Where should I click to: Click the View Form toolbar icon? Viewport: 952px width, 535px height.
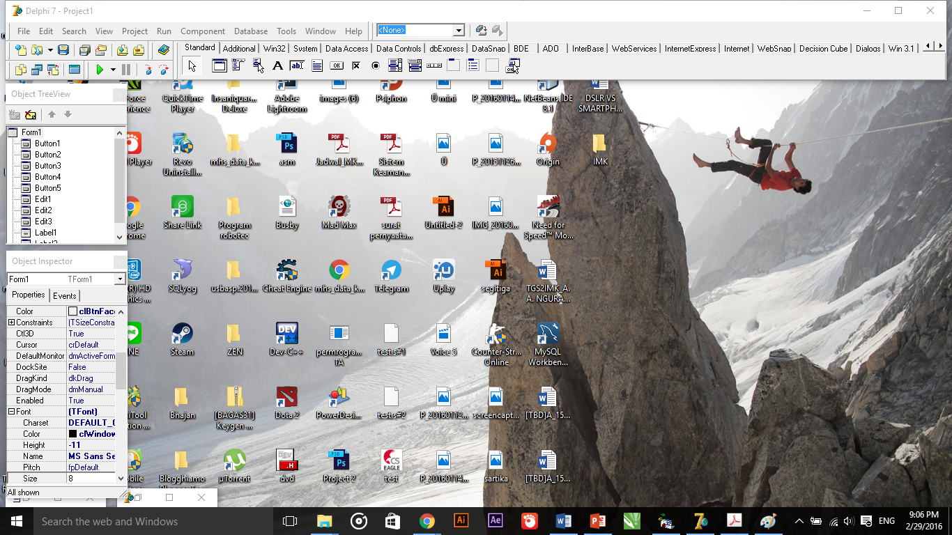pos(37,70)
